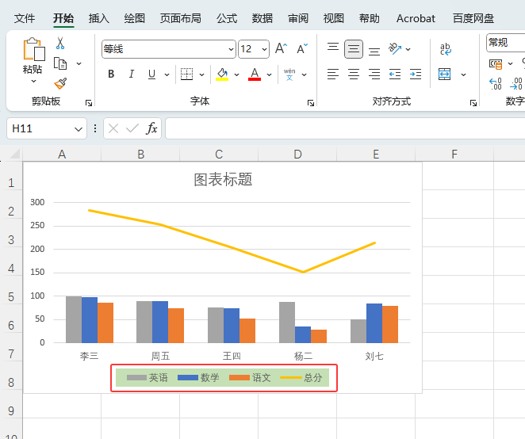
Task: Apply yellow fill color
Action: point(222,74)
